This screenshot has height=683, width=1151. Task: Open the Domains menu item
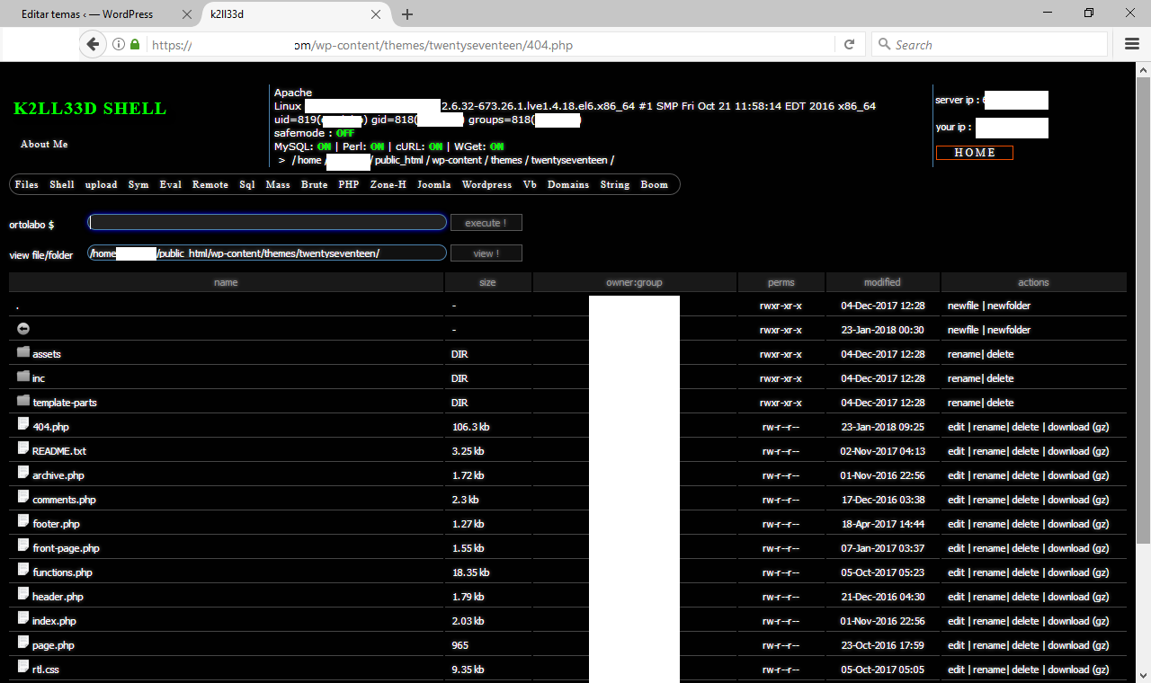pos(568,184)
